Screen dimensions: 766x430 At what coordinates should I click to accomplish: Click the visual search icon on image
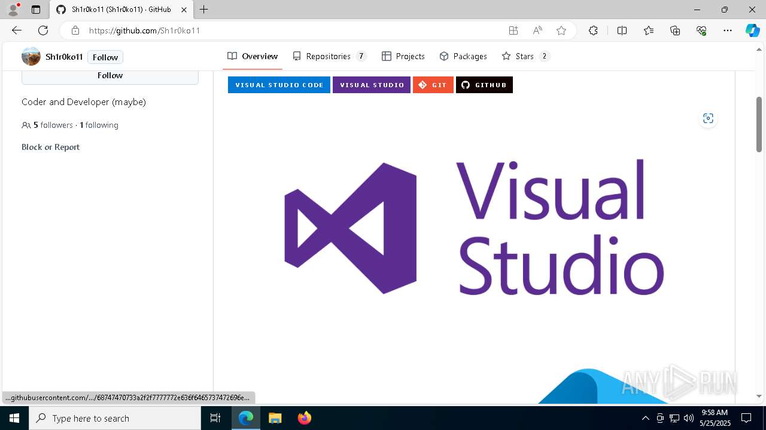(708, 118)
